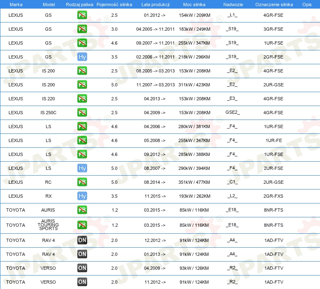Image resolution: width=320 pixels, height=289 pixels.
Task: Click the hybrid icon in the Lexus LS 5.0 row
Action: click(82, 168)
